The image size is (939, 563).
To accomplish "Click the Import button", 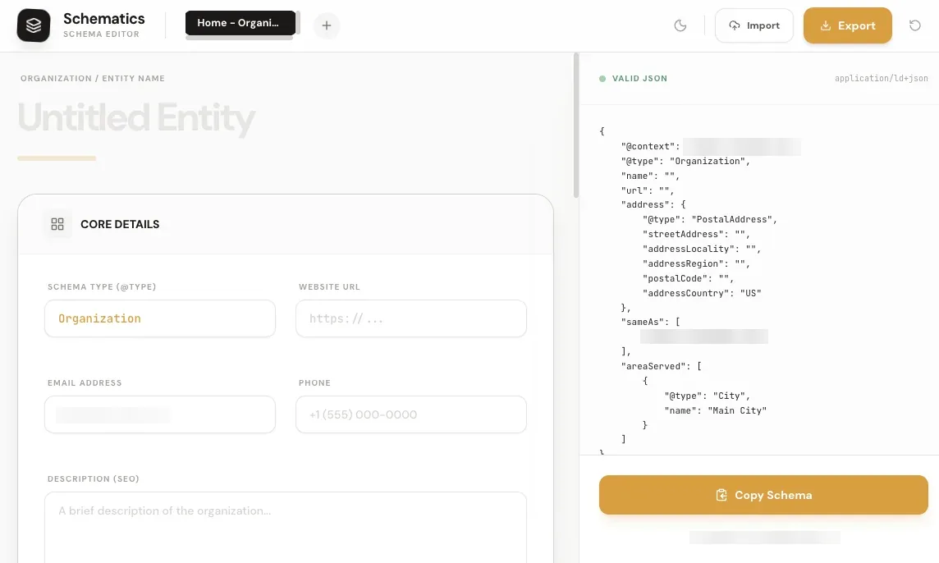I will click(754, 25).
